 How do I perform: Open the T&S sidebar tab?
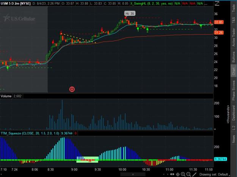[234, 20]
